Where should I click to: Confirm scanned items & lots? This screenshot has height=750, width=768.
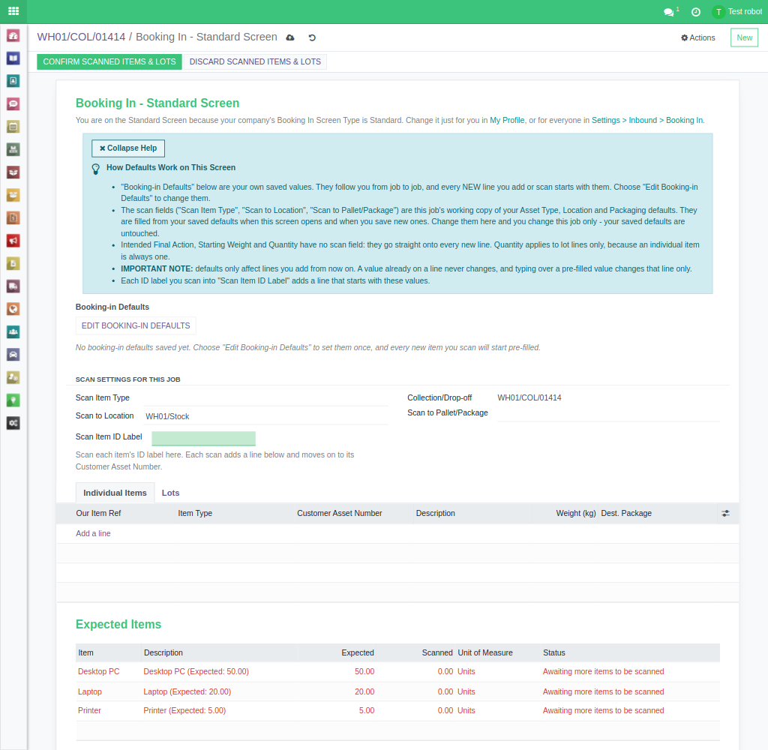(x=109, y=61)
